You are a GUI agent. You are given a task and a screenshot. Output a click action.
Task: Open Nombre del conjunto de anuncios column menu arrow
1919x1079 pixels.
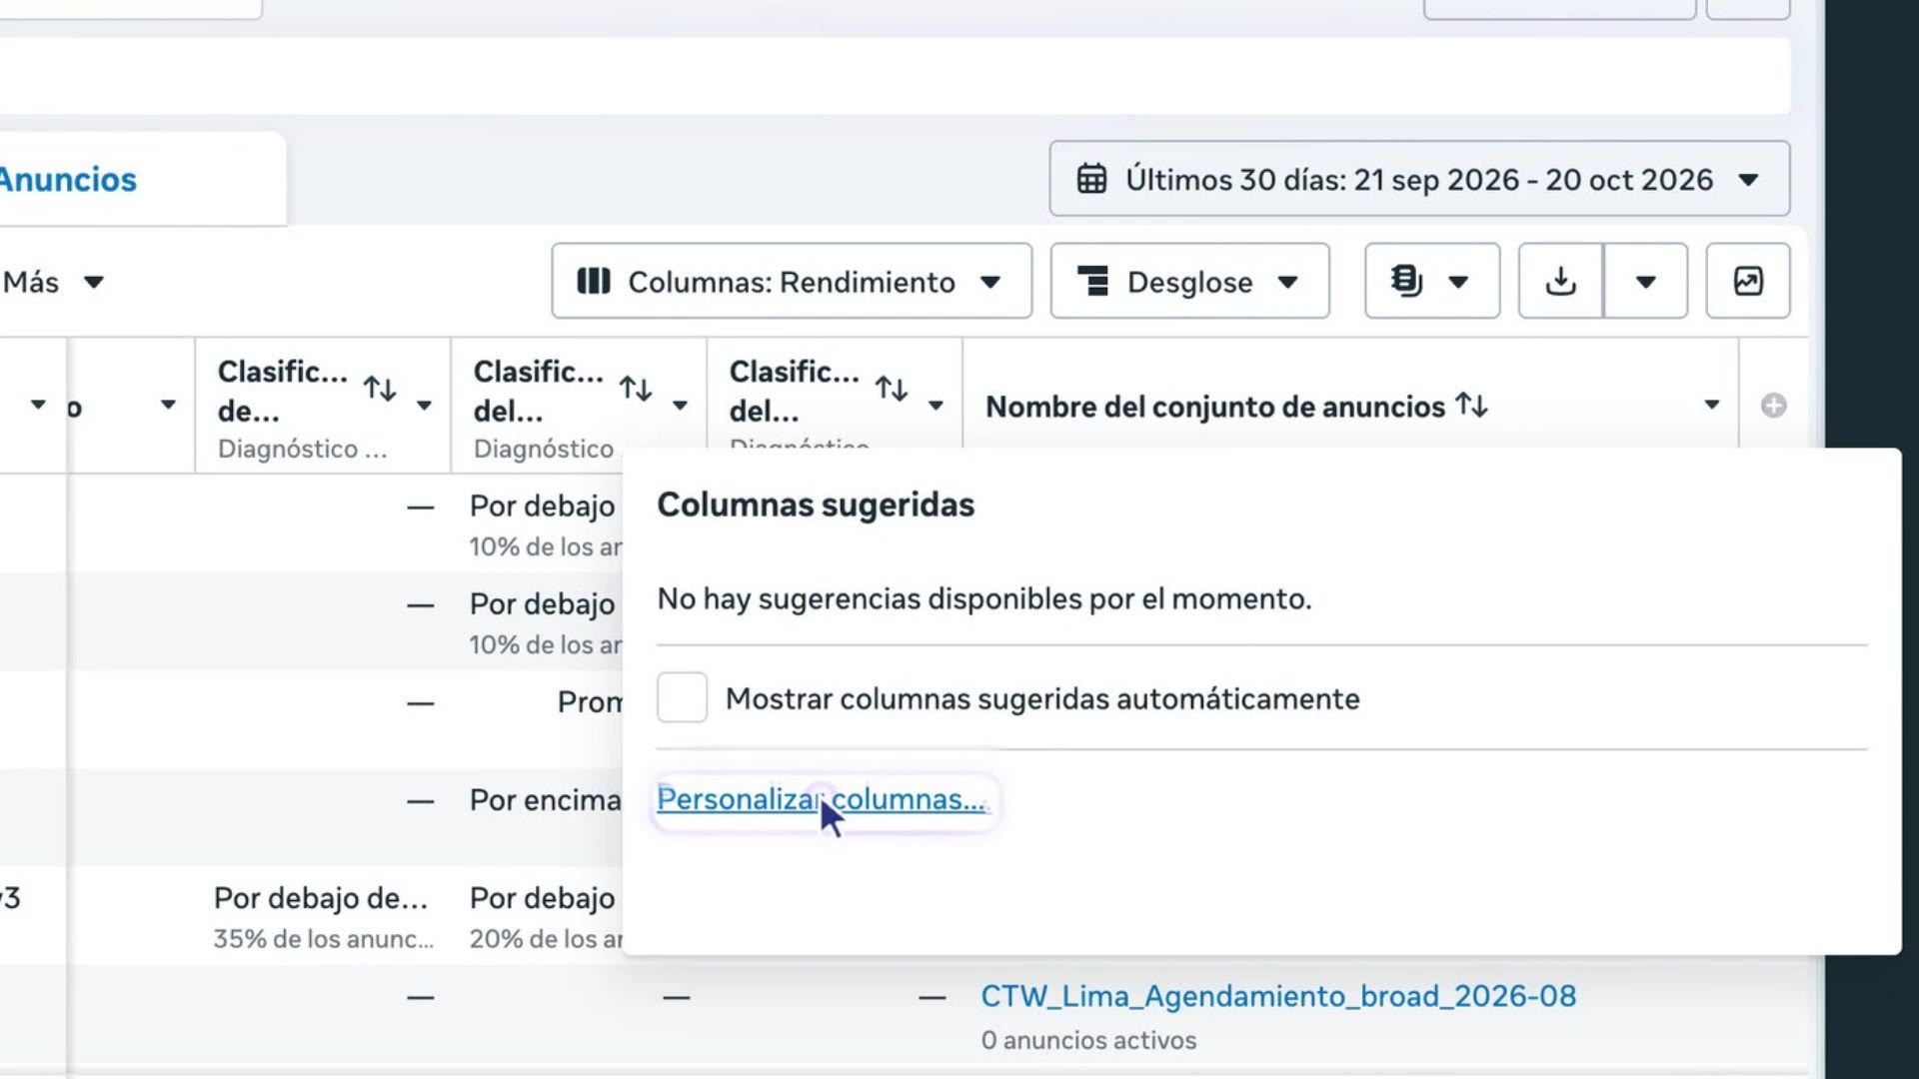(x=1712, y=406)
